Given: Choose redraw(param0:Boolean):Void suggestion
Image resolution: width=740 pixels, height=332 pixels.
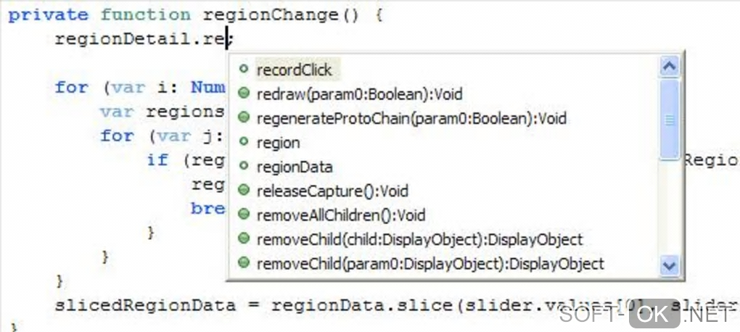Looking at the screenshot, I should 359,94.
